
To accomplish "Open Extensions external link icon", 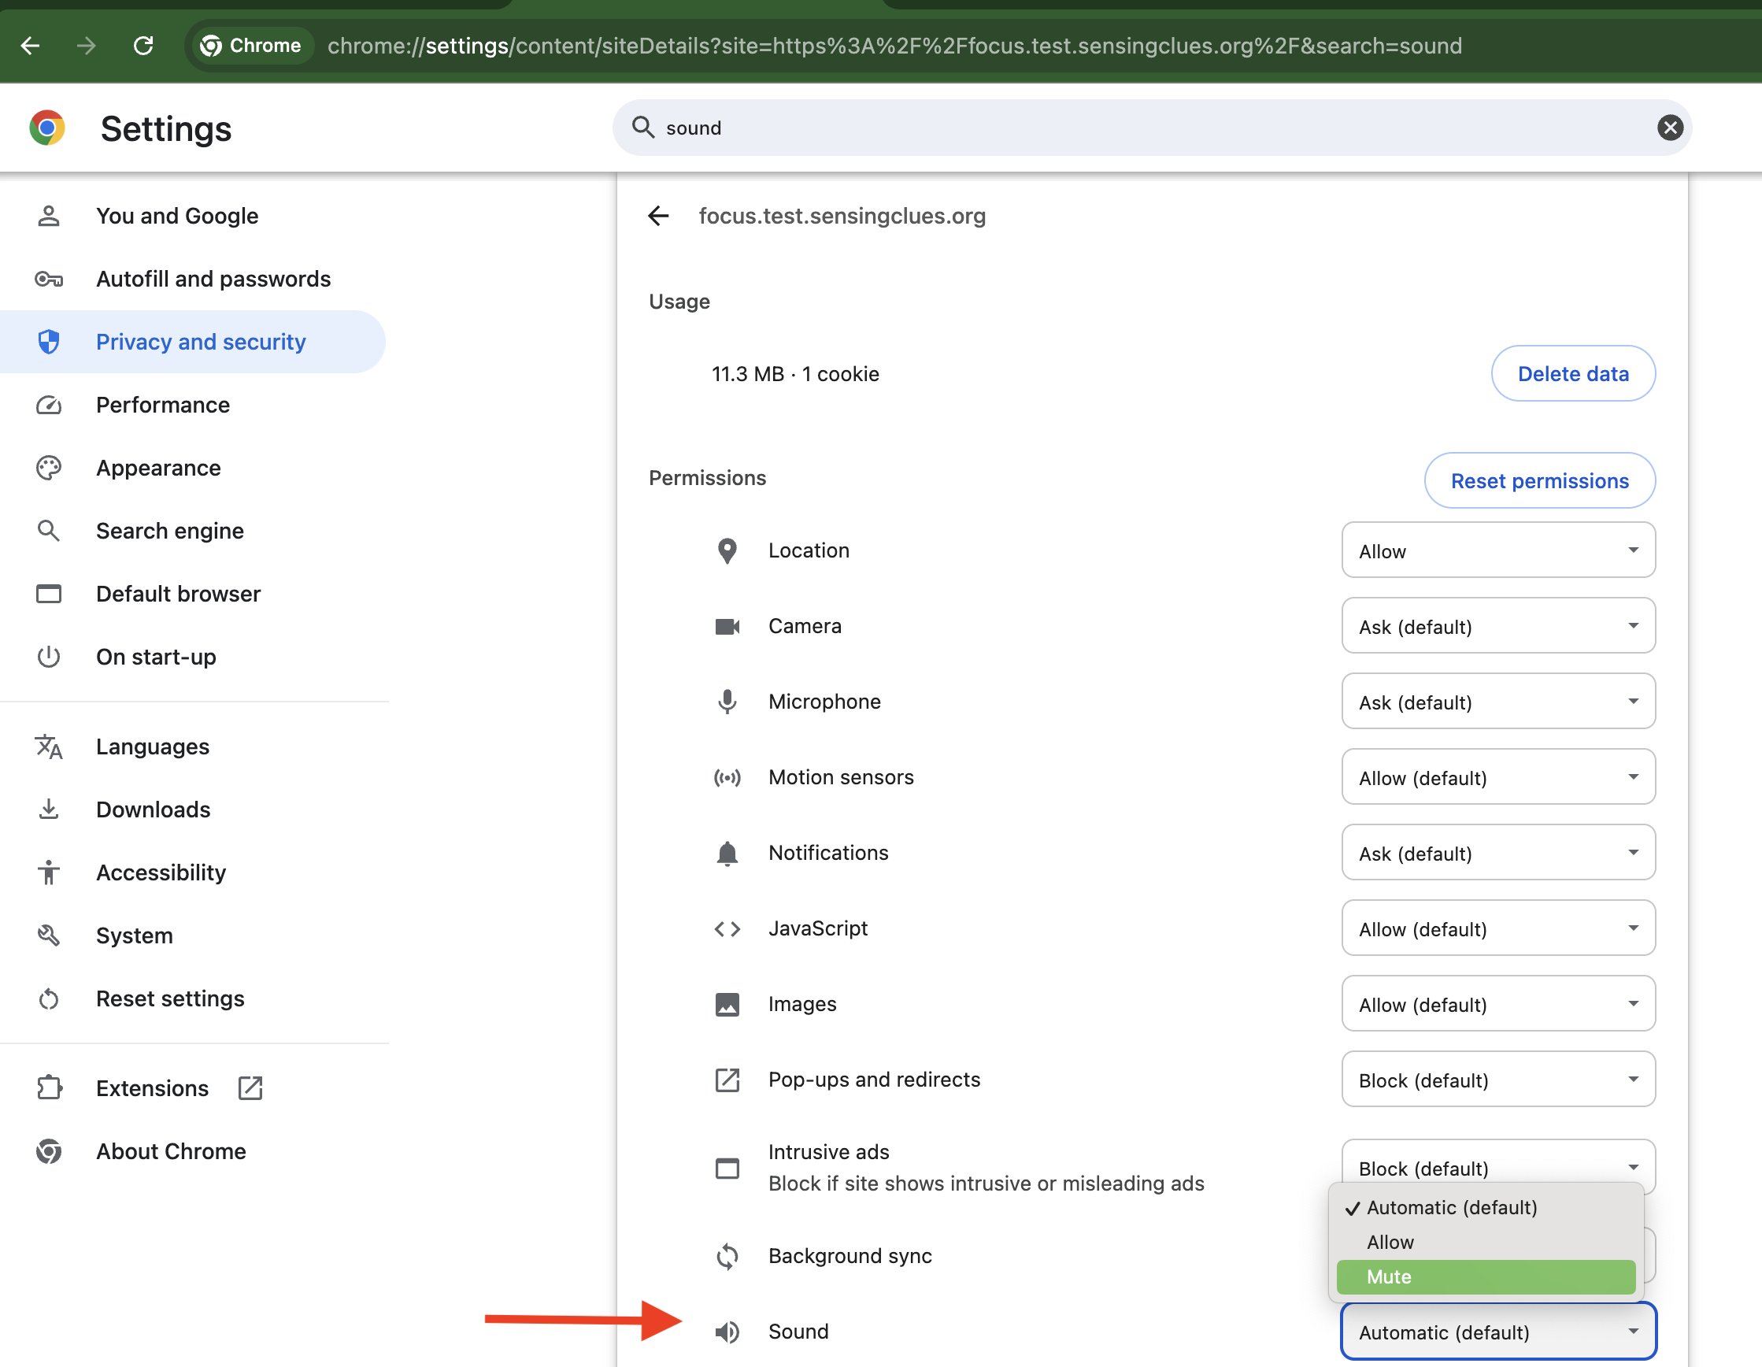I will point(250,1087).
